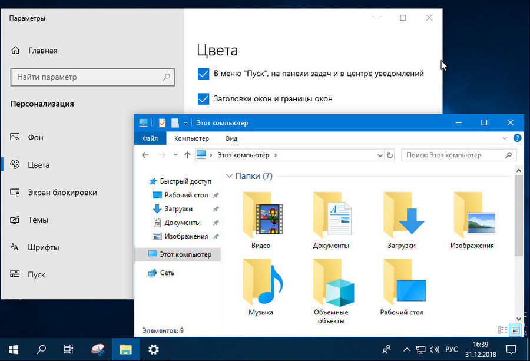Click File Explorer taskbar icon
Screen dimensions: 530x361
point(125,349)
